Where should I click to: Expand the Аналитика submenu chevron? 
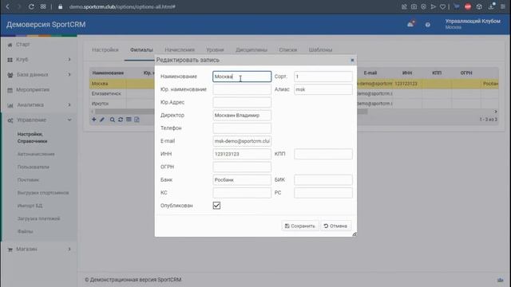[69, 104]
